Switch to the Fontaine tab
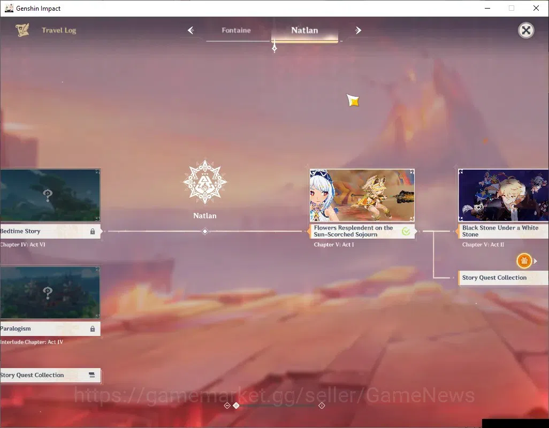Viewport: 549px width, 428px height. tap(236, 30)
